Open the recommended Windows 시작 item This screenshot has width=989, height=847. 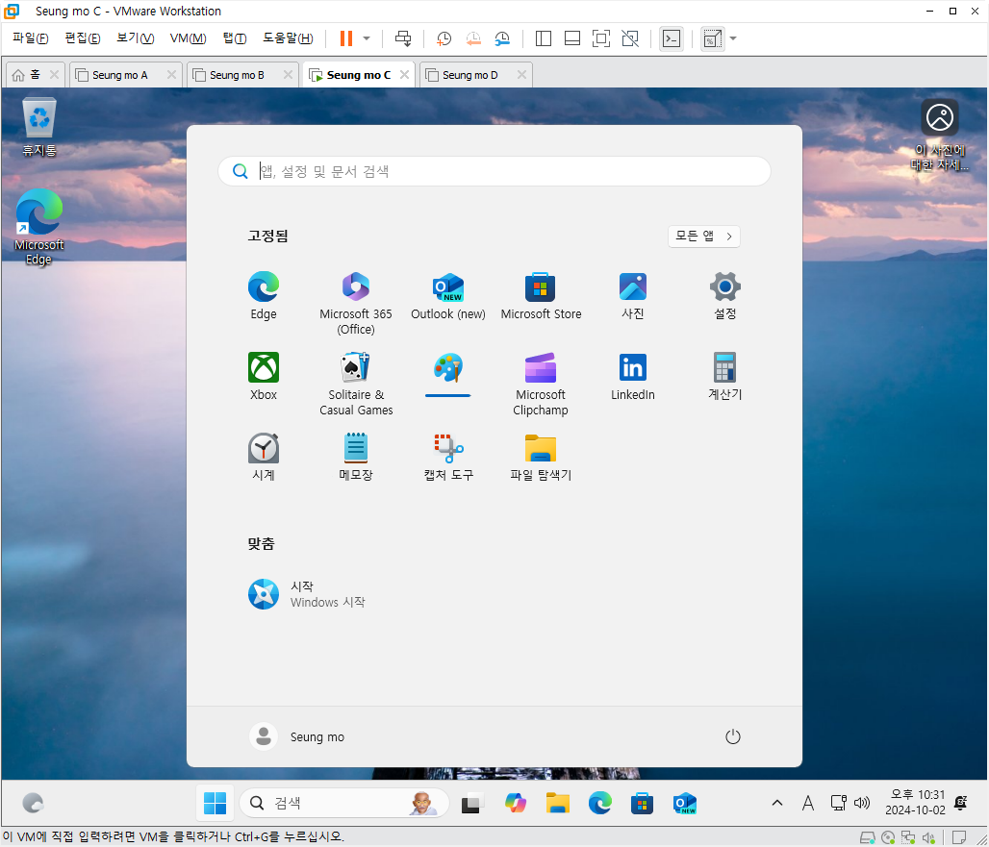tap(307, 594)
